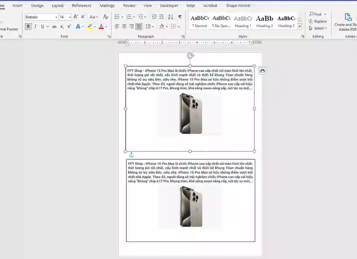The width and height of the screenshot is (357, 259).
Task: Click Sort icon
Action: pyautogui.click(x=171, y=17)
